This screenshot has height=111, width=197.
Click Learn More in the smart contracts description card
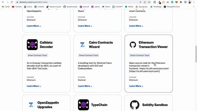pos(136,26)
